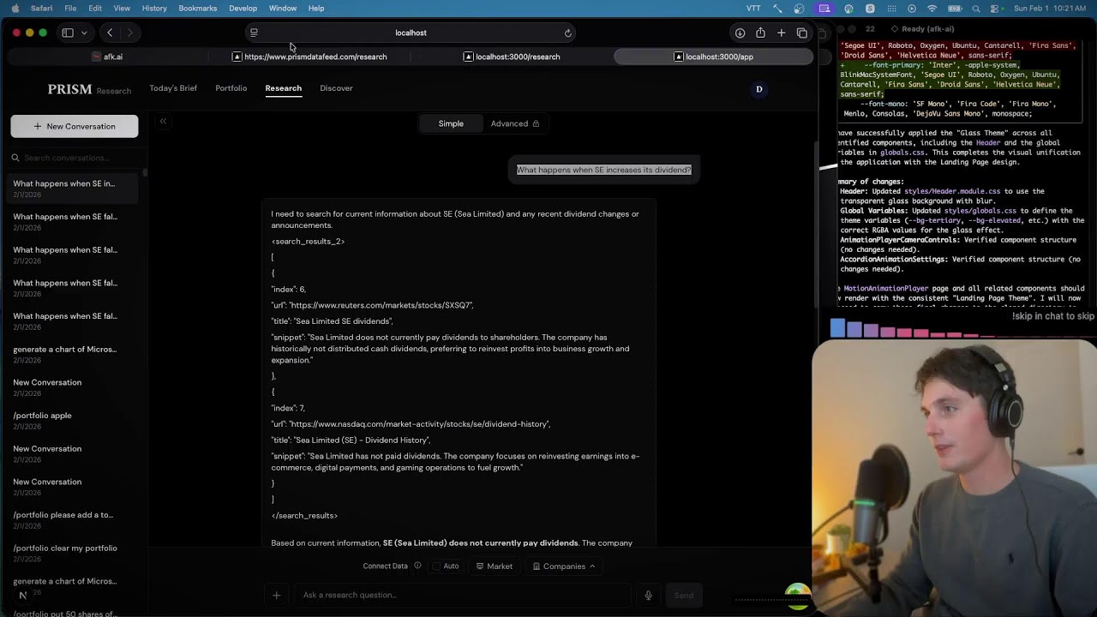Click the VTT menu bar item

coord(753,8)
